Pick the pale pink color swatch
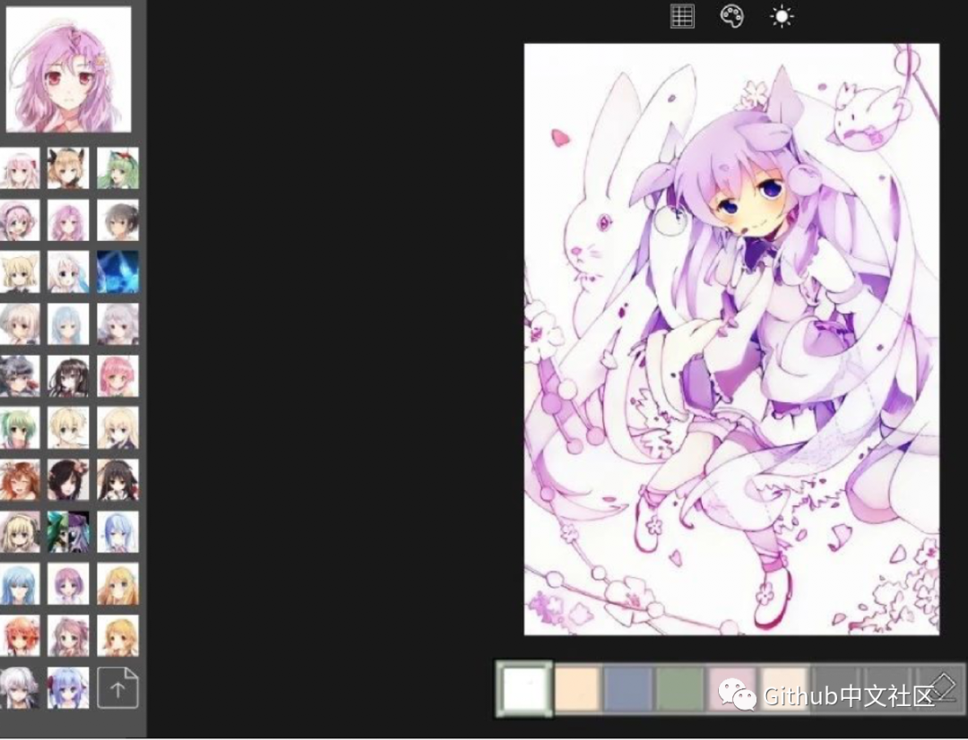This screenshot has height=740, width=968. [x=731, y=688]
